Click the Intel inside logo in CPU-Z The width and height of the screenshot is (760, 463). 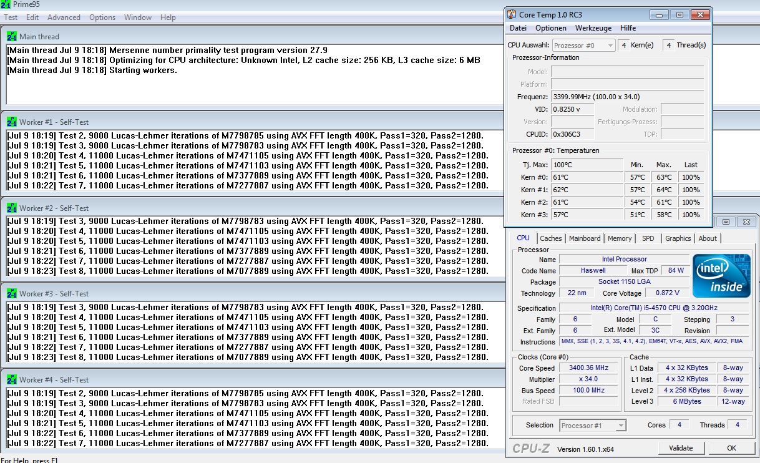(721, 275)
